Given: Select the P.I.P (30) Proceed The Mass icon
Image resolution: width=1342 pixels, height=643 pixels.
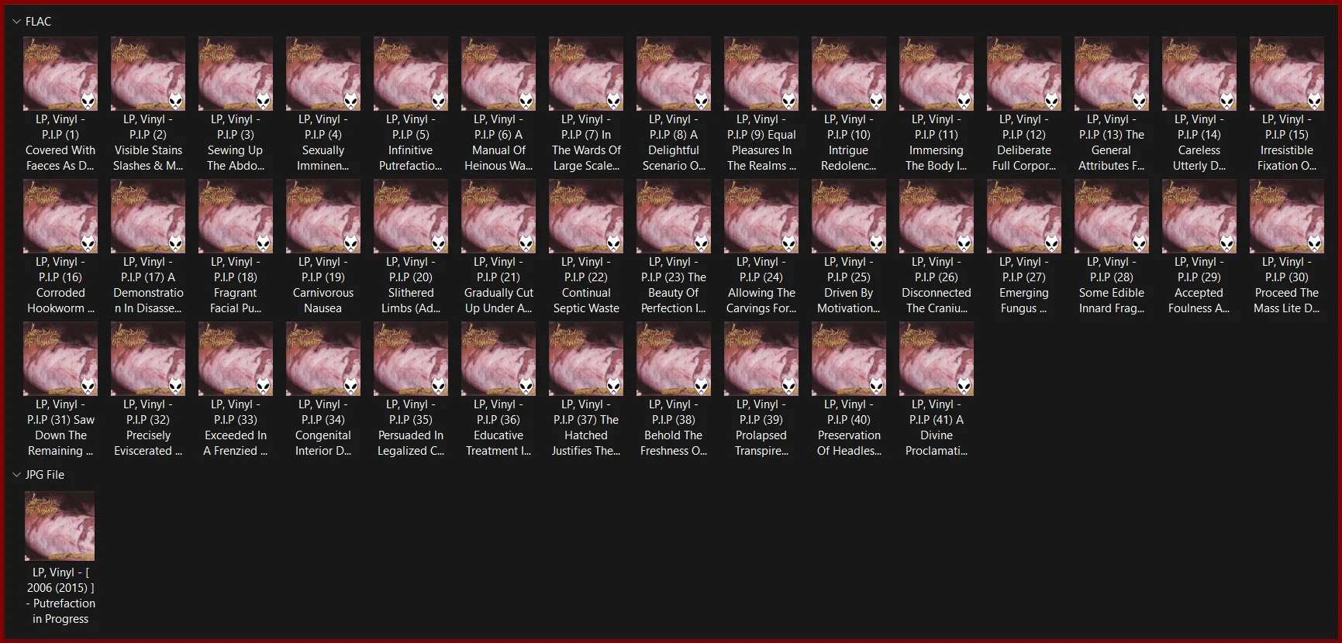Looking at the screenshot, I should (x=1287, y=216).
